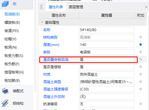Edit the 厚度 value field 140
The image size is (149, 110).
pos(107,44)
